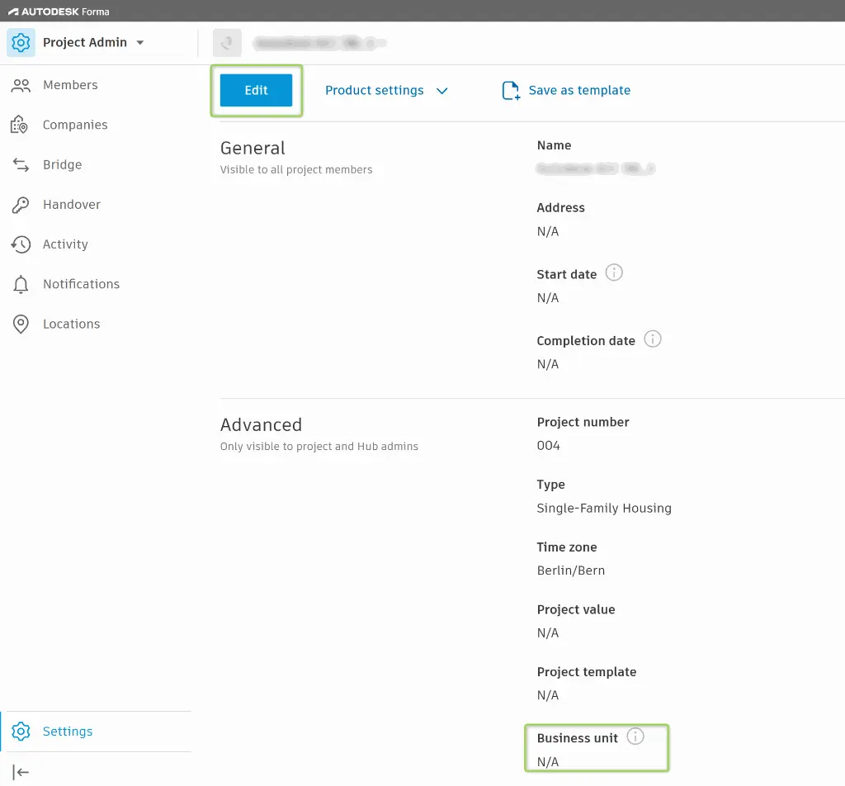Screen dimensions: 845x786
Task: Click the N/A value under Address
Action: click(x=548, y=232)
